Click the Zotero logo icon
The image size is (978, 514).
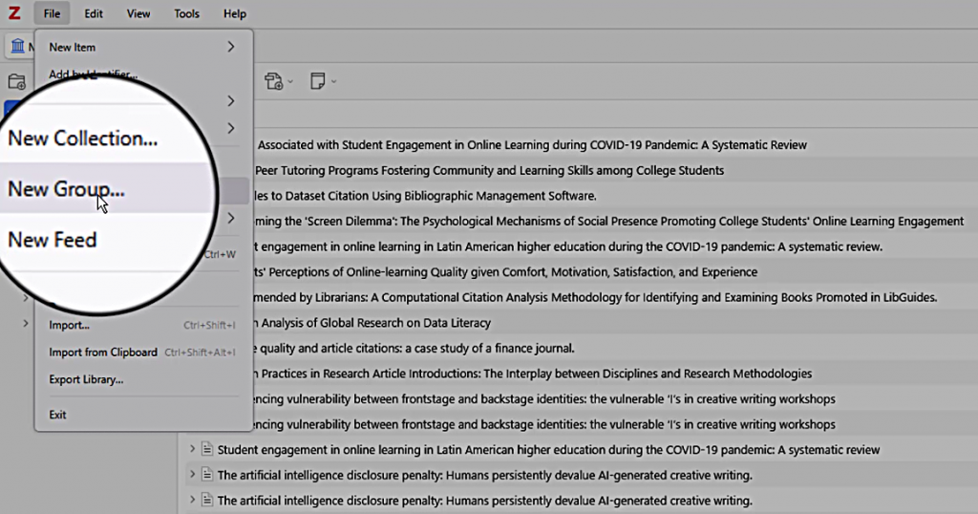tap(13, 13)
